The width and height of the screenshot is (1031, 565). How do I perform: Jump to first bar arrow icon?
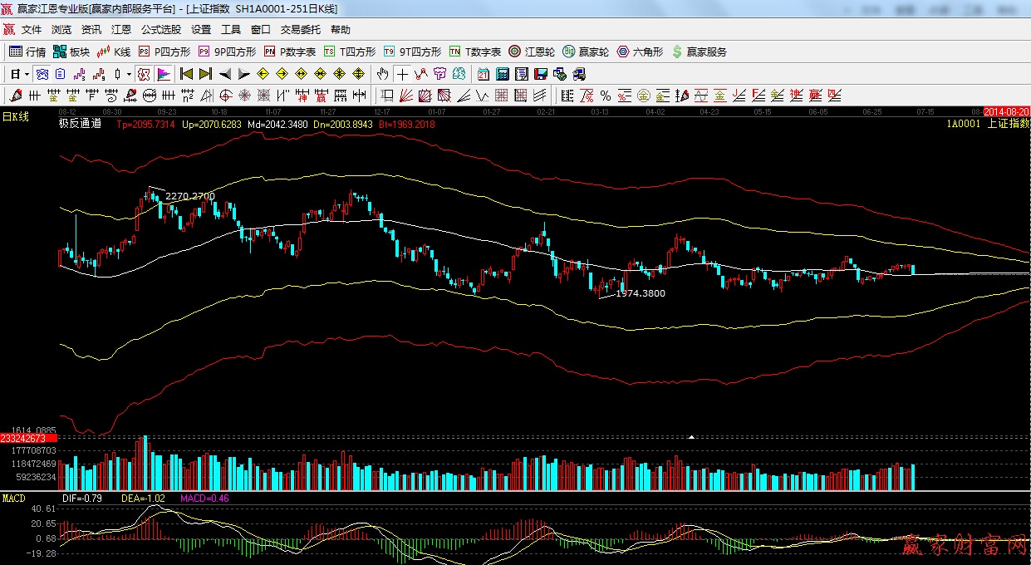click(186, 74)
